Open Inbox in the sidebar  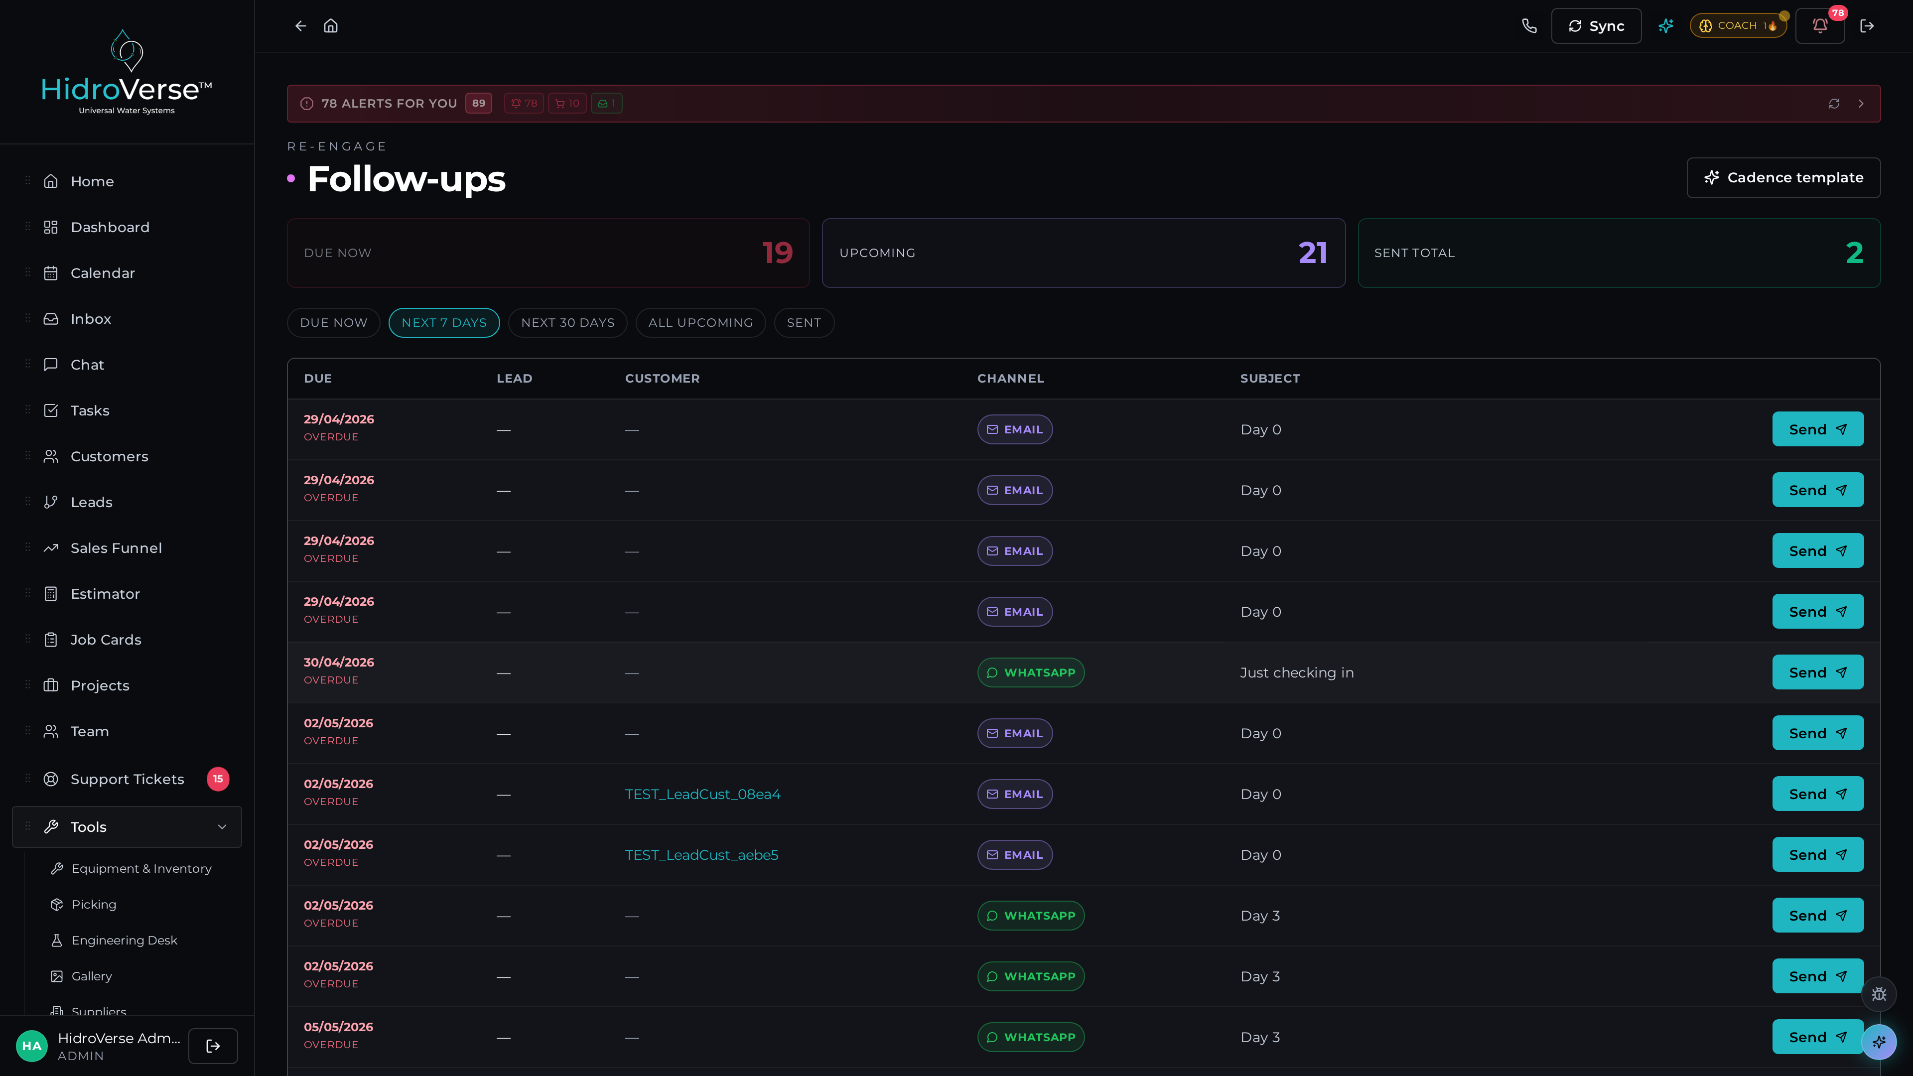pyautogui.click(x=127, y=319)
